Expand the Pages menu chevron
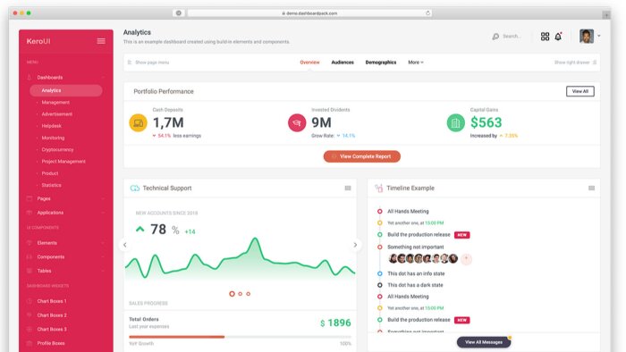This screenshot has height=352, width=626. coord(103,198)
